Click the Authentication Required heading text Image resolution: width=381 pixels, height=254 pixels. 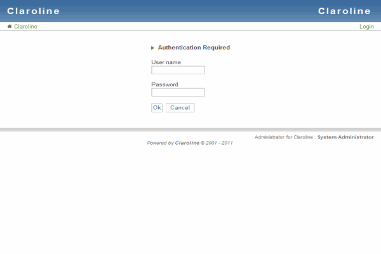pos(194,48)
